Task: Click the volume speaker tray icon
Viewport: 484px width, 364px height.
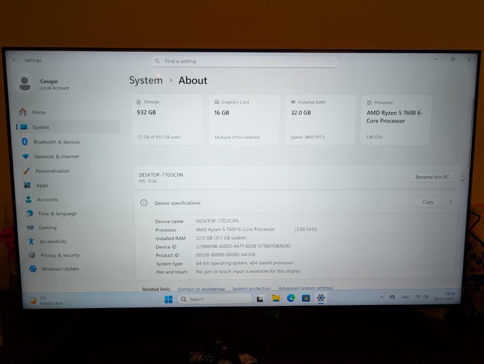Action: (426, 296)
